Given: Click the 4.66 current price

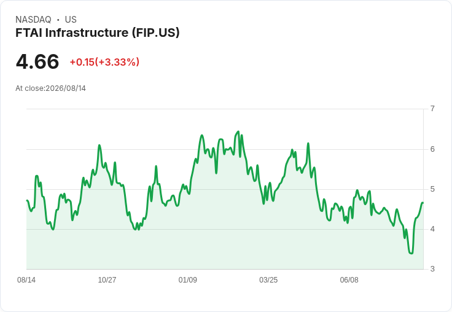Looking at the screenshot, I should 37,61.
